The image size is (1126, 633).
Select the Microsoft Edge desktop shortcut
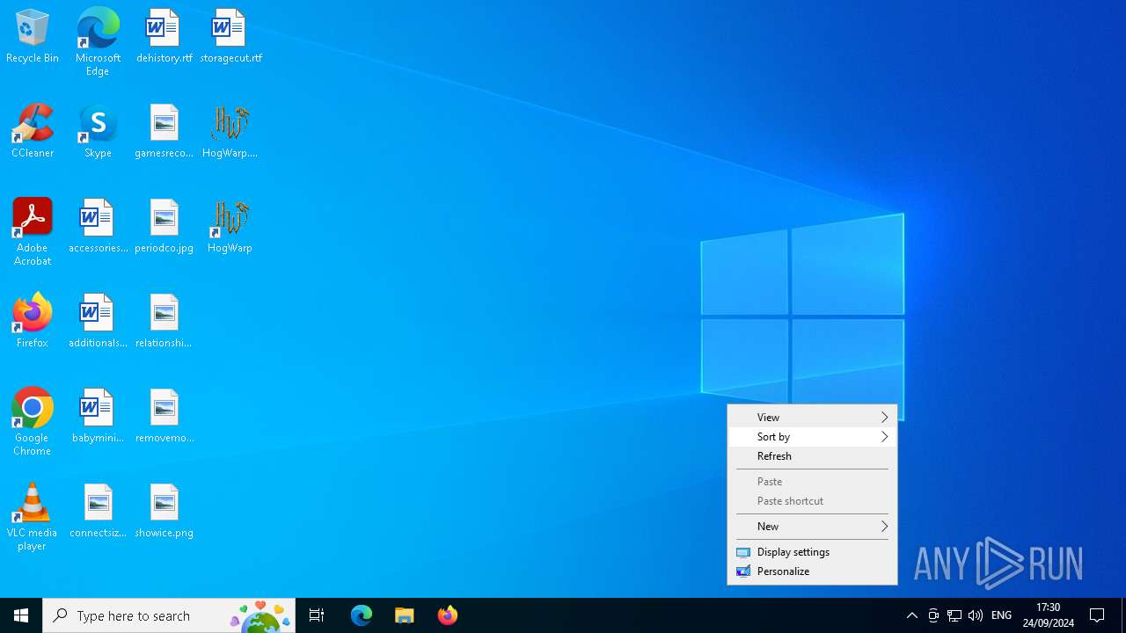98,42
